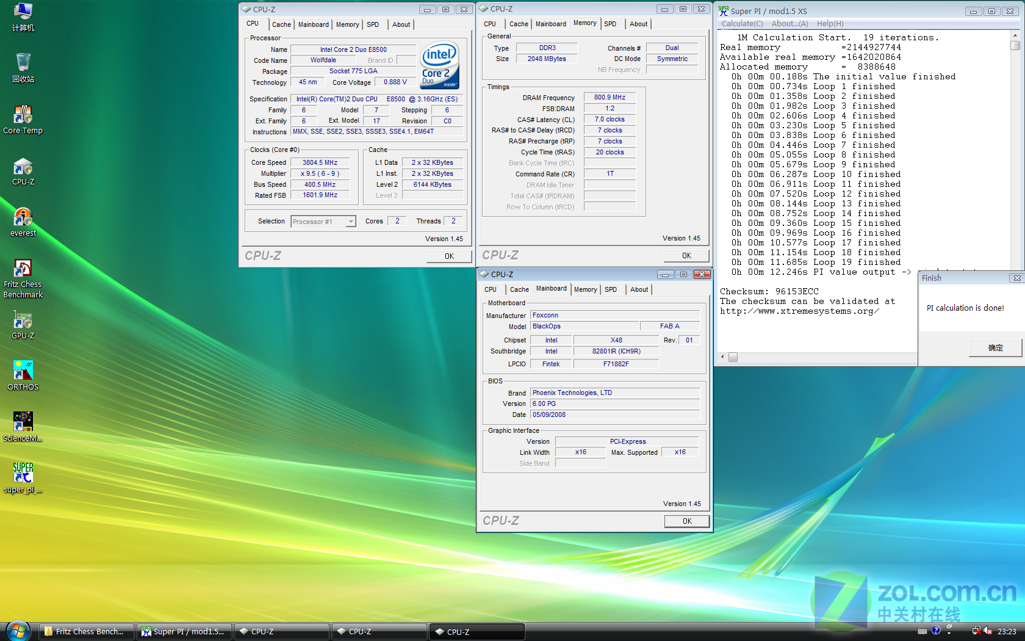This screenshot has width=1025, height=641.
Task: Switch to Cache tab in CPU-Z processor window
Action: (x=281, y=24)
